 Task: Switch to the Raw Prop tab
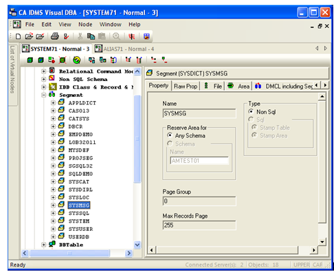[186, 86]
